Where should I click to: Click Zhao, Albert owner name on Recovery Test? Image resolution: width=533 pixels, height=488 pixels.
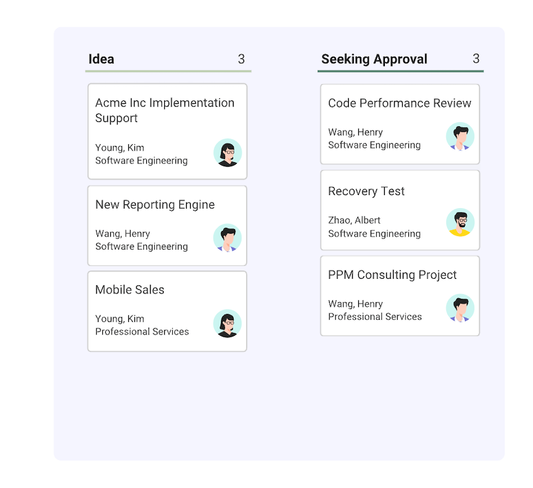[x=355, y=220]
